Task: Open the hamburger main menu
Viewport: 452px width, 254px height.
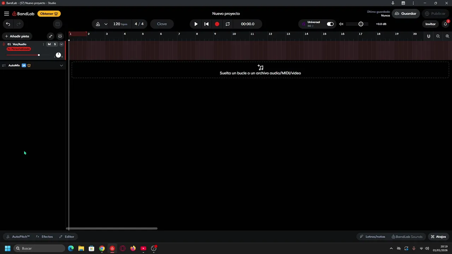Action: tap(6, 14)
